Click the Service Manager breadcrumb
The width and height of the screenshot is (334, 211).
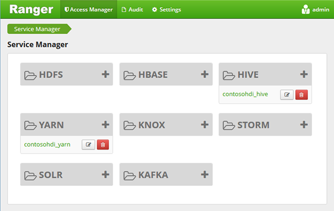coord(39,29)
